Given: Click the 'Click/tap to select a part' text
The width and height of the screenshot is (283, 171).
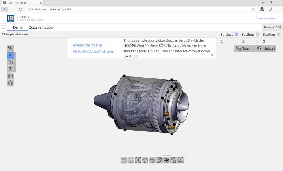Looking at the screenshot, I should point(15,34).
